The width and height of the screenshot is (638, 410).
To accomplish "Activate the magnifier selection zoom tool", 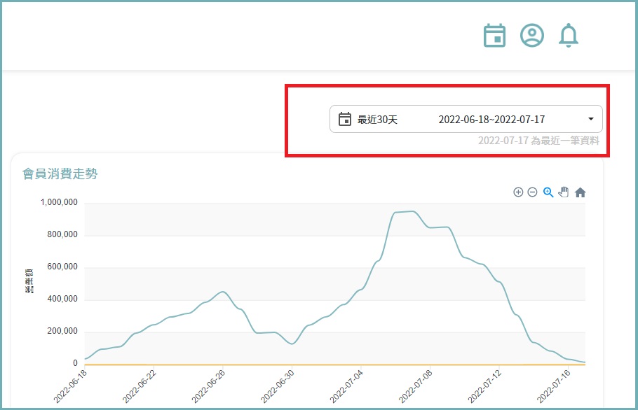I will pyautogui.click(x=548, y=192).
